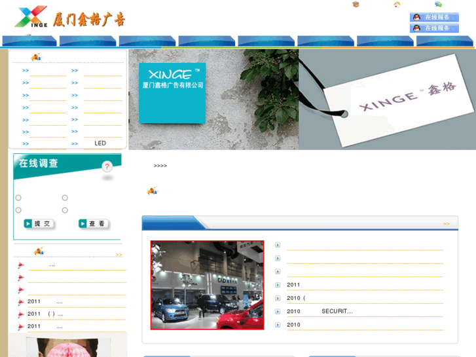Click the XINGE 厦门鑫格广告 site logo

tap(70, 17)
